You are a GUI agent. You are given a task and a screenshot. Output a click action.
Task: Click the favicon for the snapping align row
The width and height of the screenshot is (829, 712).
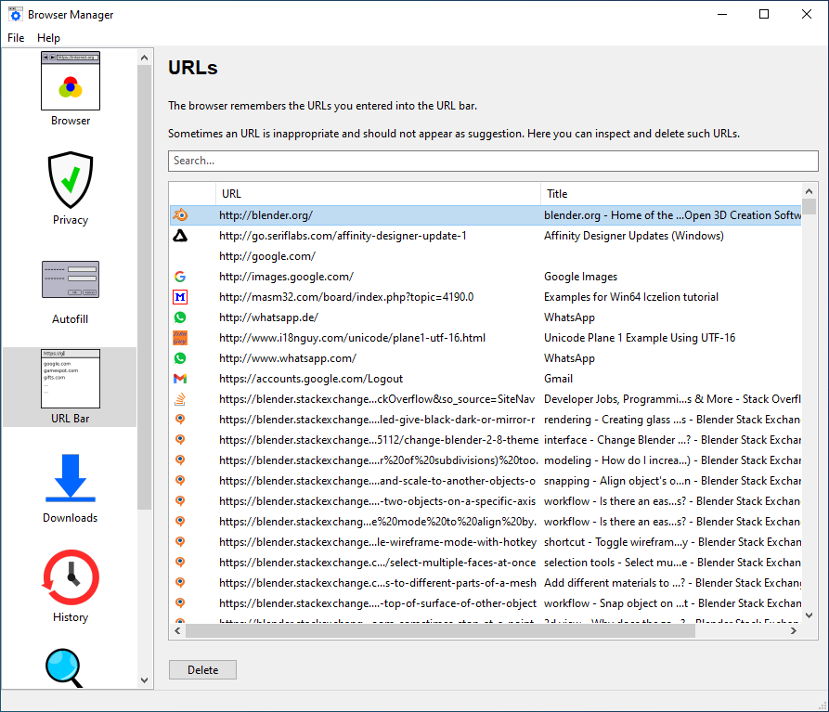click(x=180, y=481)
